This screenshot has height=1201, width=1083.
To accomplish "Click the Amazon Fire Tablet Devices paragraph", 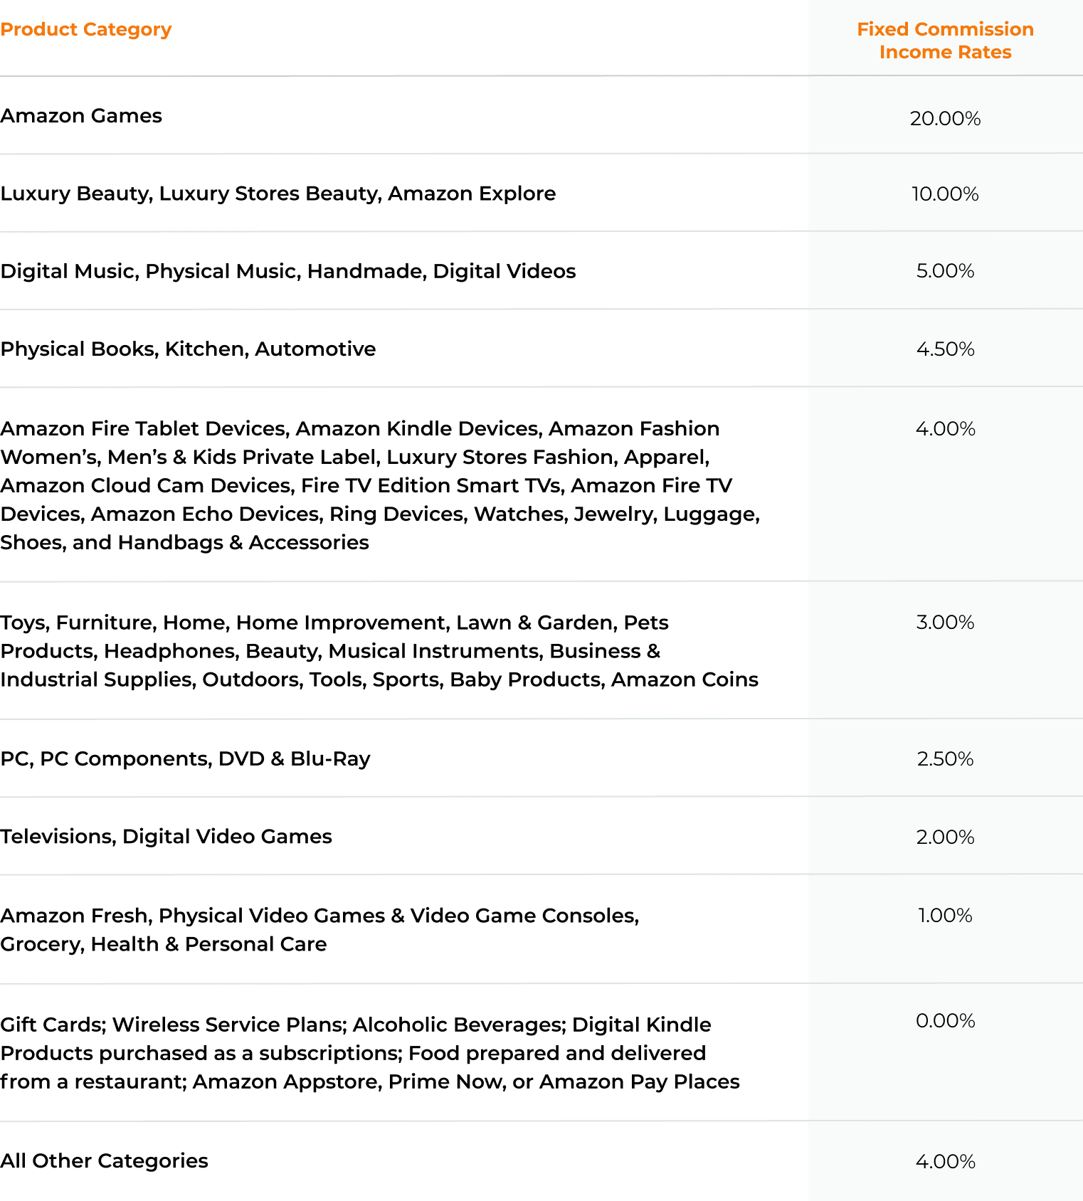I will coord(380,485).
